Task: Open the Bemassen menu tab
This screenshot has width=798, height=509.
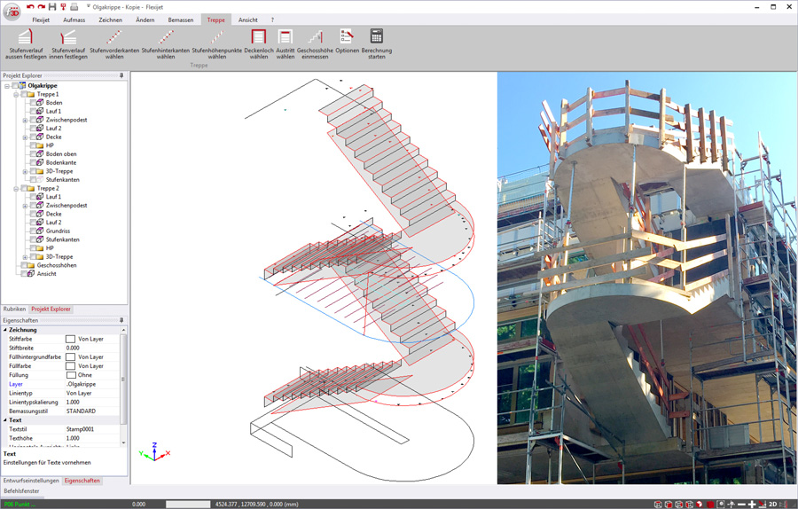Action: coord(180,20)
